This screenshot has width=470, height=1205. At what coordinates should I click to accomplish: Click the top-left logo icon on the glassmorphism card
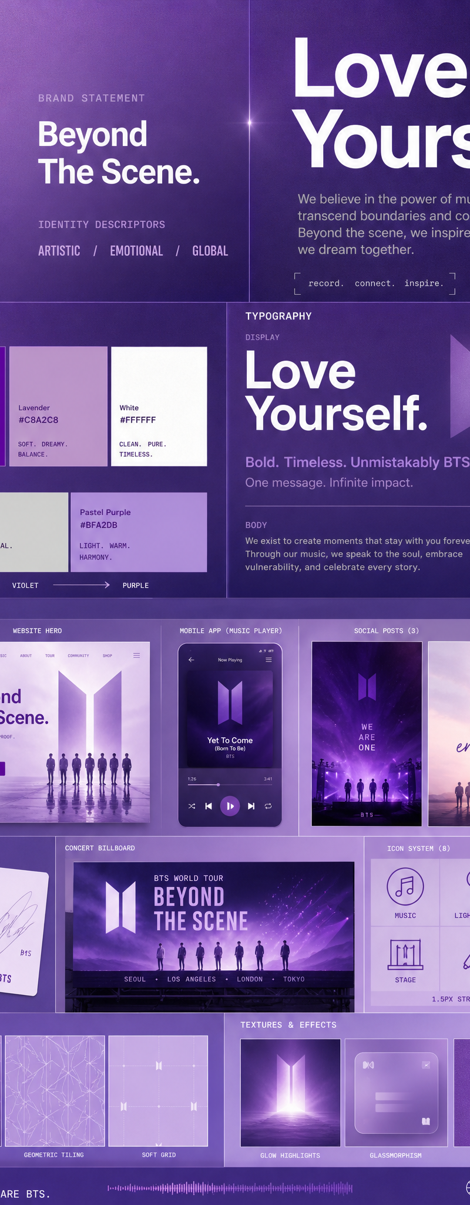[x=368, y=1065]
